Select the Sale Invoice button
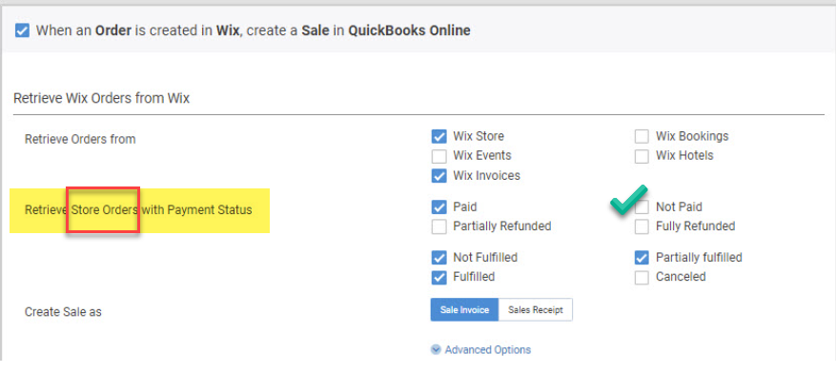836x373 pixels. point(464,309)
